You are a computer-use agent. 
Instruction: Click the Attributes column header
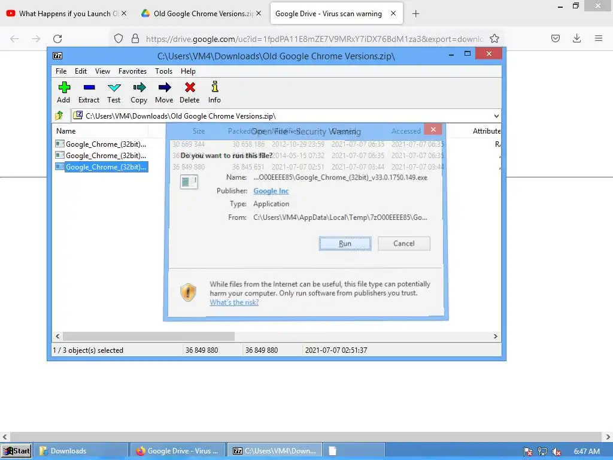[486, 131]
